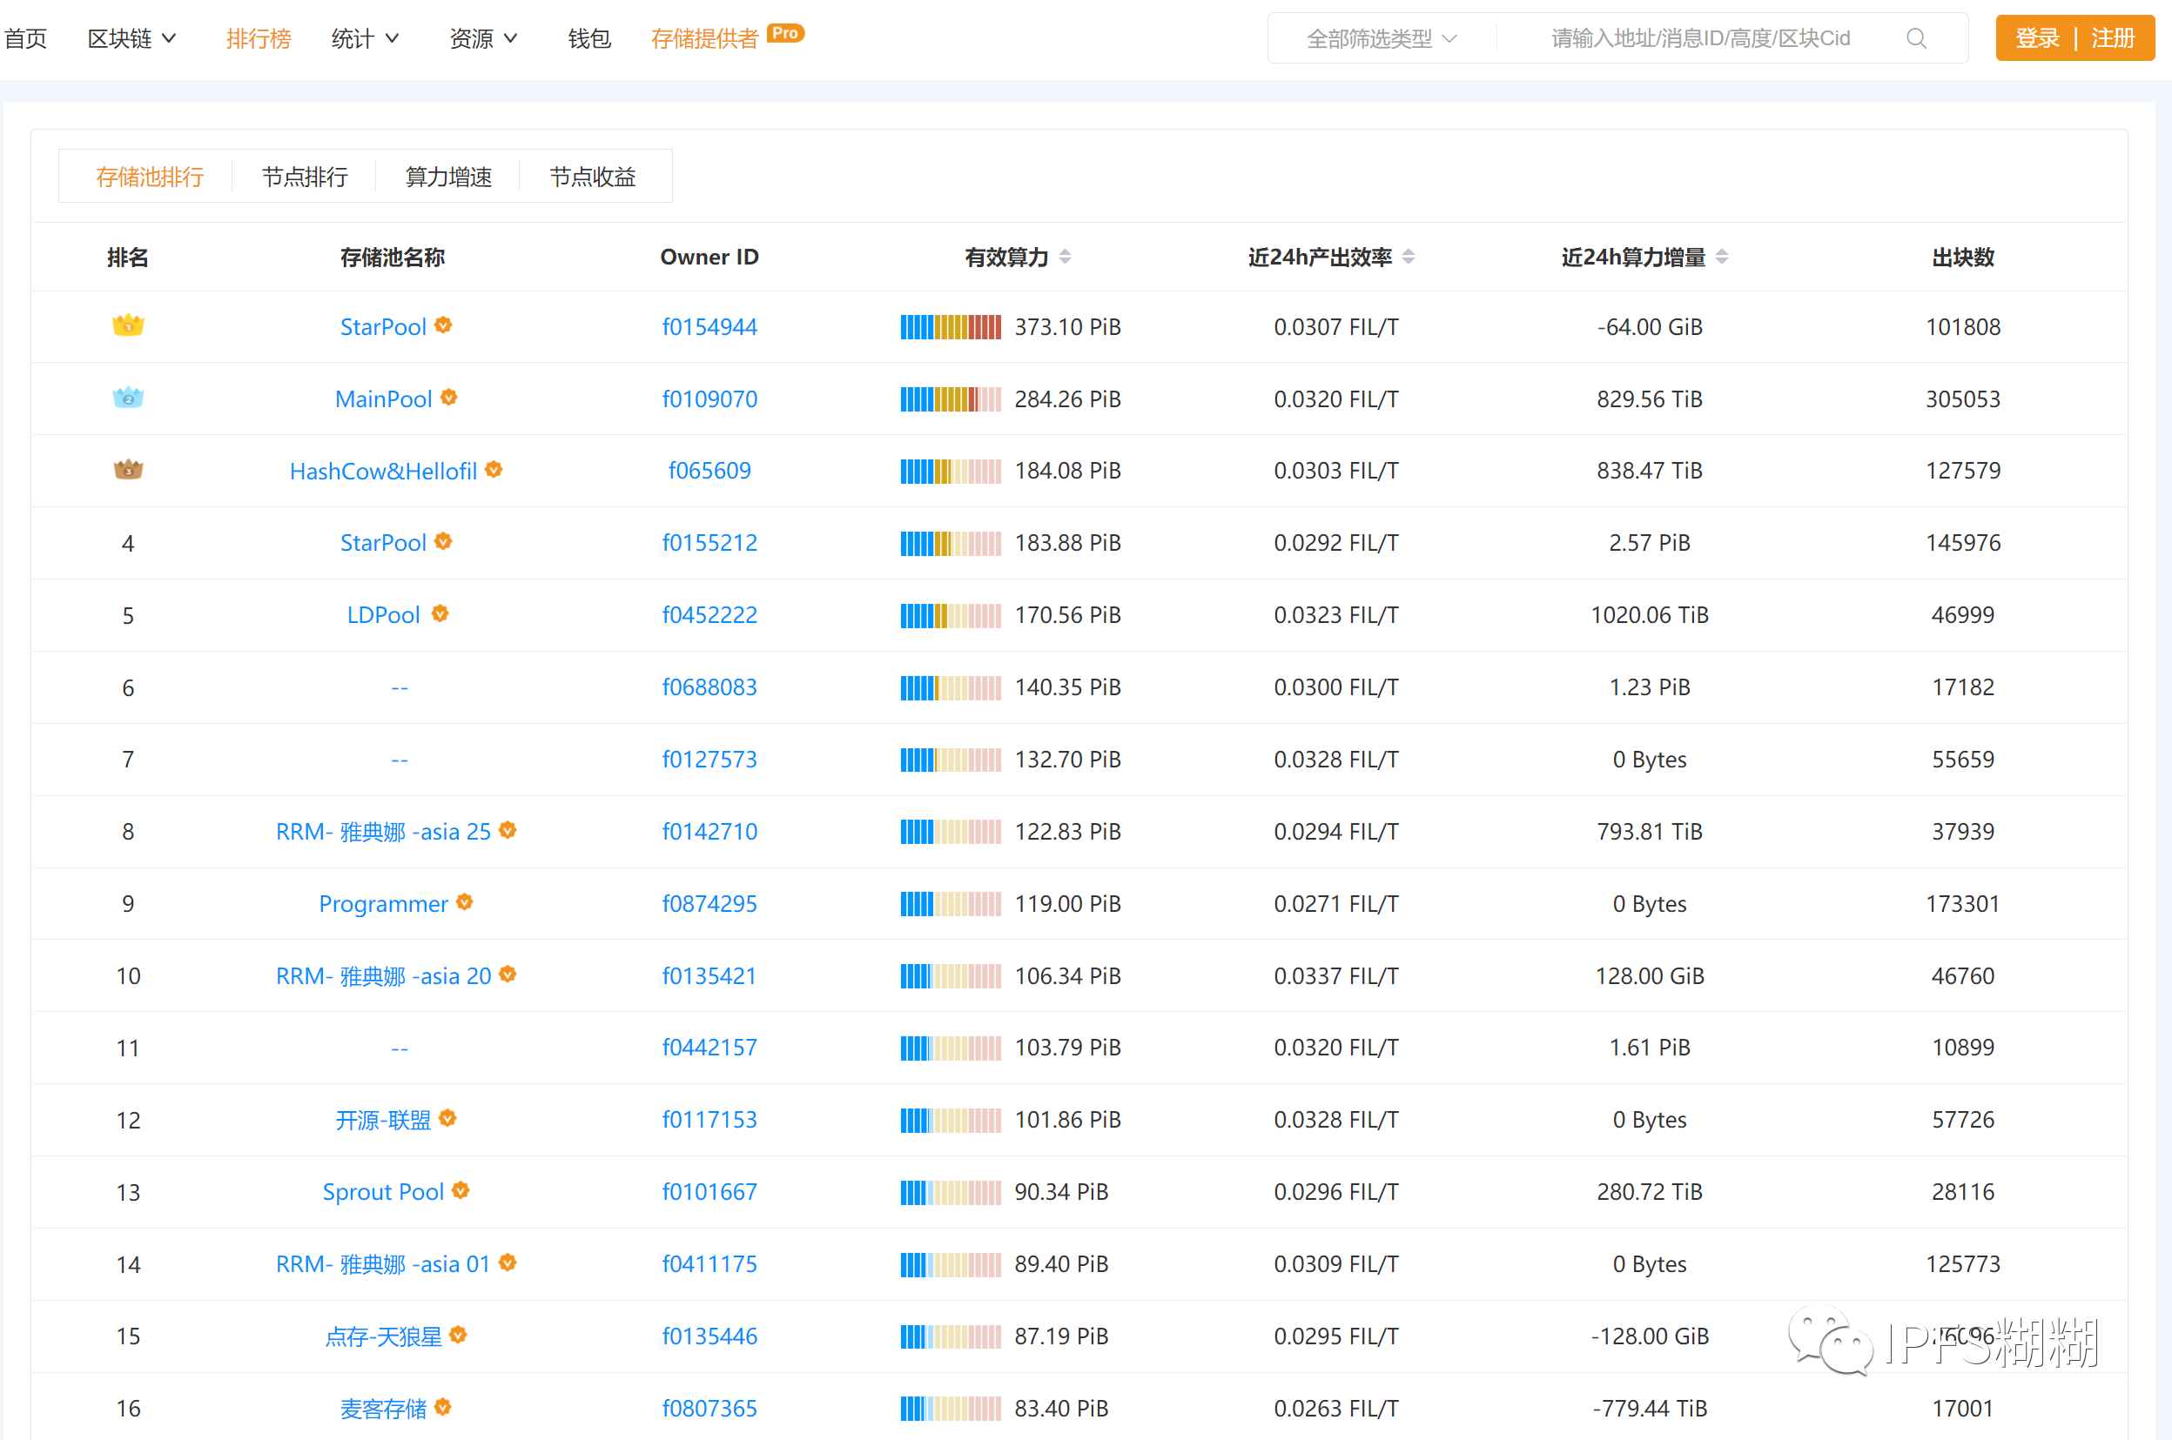Switch to the 算力增速 tab
Image resolution: width=2172 pixels, height=1440 pixels.
(448, 177)
